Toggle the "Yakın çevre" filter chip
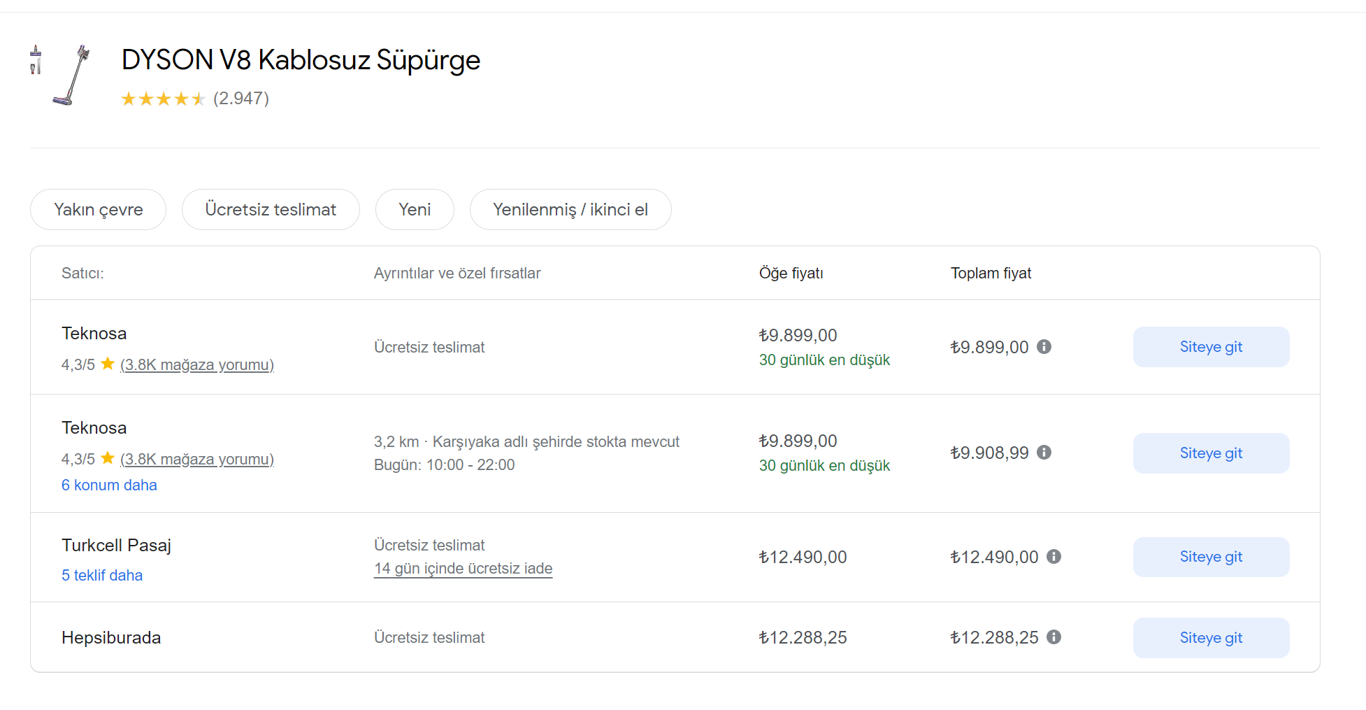 (x=99, y=210)
